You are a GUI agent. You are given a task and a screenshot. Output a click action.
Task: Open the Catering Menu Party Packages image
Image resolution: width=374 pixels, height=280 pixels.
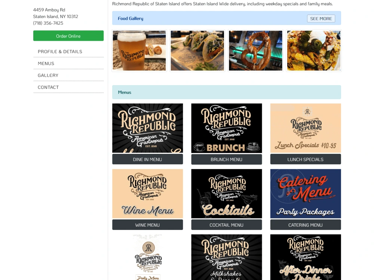click(x=305, y=193)
